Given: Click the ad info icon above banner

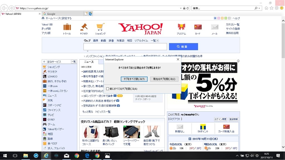Looking at the screenshot, I should pos(238,61).
